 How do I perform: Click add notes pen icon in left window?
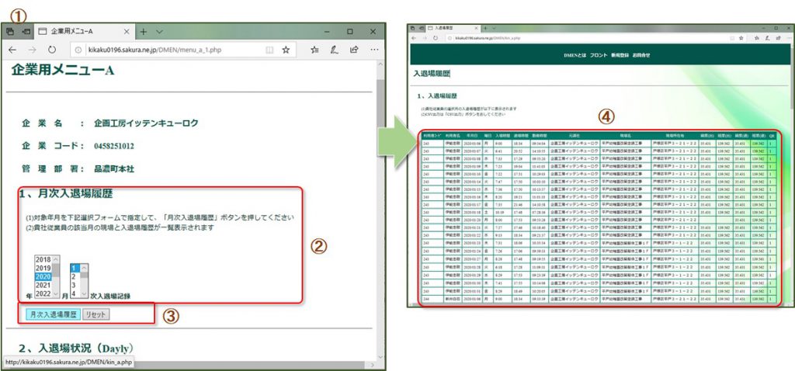click(334, 50)
